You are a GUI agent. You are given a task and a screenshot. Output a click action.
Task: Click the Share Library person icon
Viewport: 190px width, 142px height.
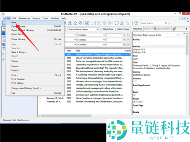coord(122,23)
